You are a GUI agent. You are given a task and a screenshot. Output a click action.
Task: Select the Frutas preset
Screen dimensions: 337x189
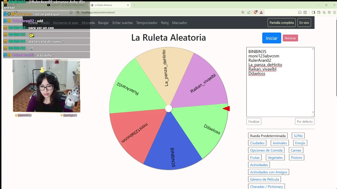click(x=255, y=157)
